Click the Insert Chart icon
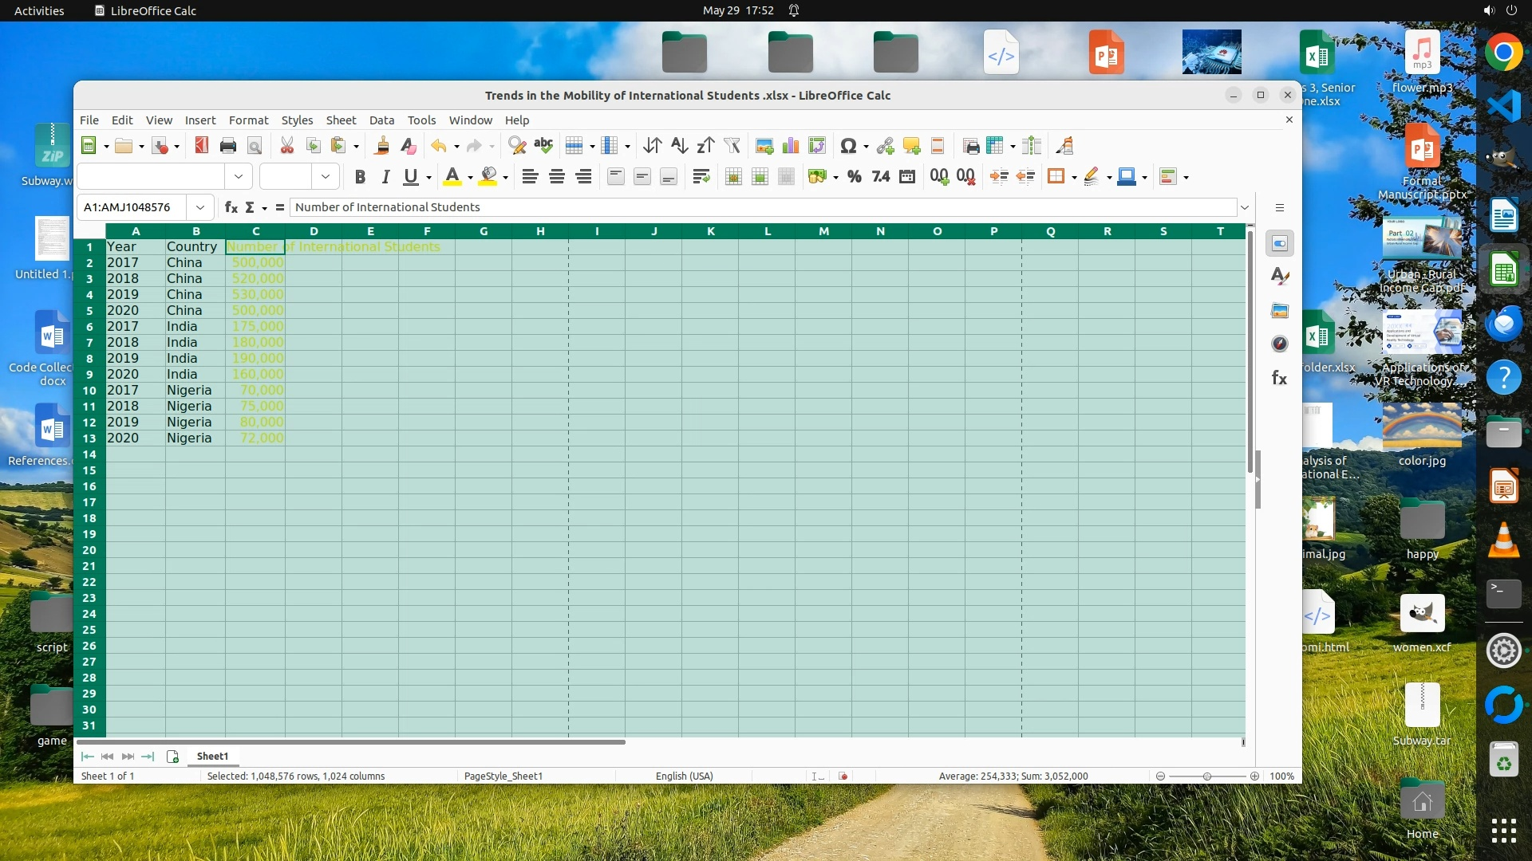 click(x=790, y=146)
